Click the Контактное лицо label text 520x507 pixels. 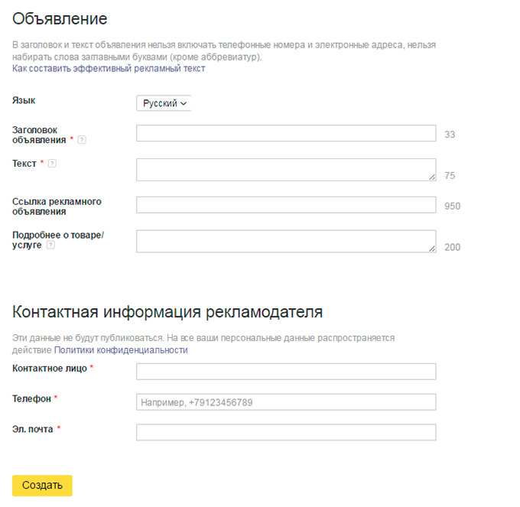tap(49, 368)
